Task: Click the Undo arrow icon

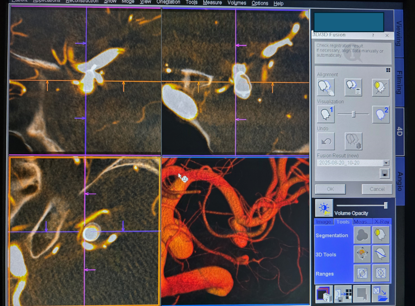Action: tap(326, 141)
